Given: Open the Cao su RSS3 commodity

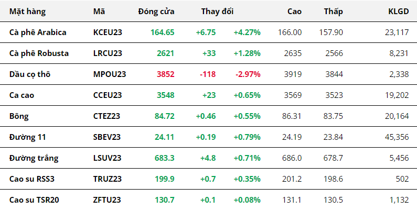Looking at the screenshot, I should coord(32,179).
